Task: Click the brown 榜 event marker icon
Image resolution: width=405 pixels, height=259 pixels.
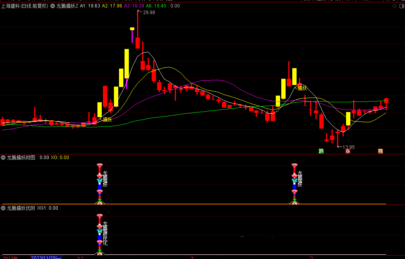Action: click(380, 151)
